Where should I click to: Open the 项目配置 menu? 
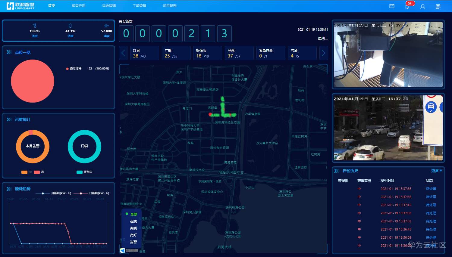(170, 6)
